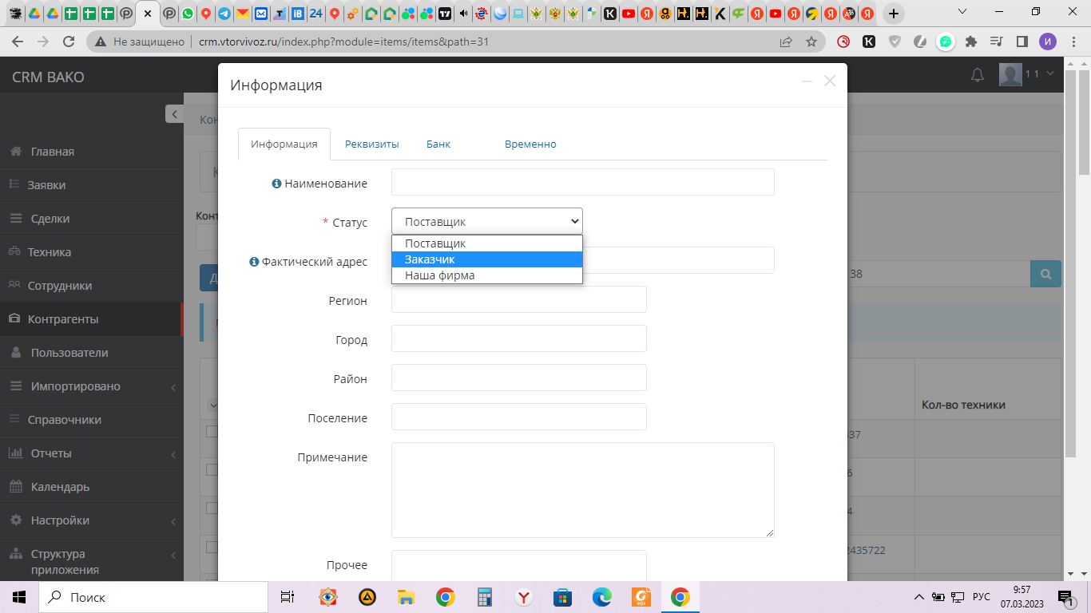1091x613 pixels.
Task: Click the share icon in the address bar
Action: [x=787, y=42]
